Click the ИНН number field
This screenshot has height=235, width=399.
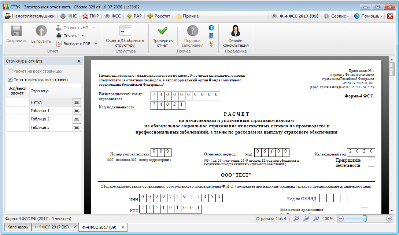point(181,198)
